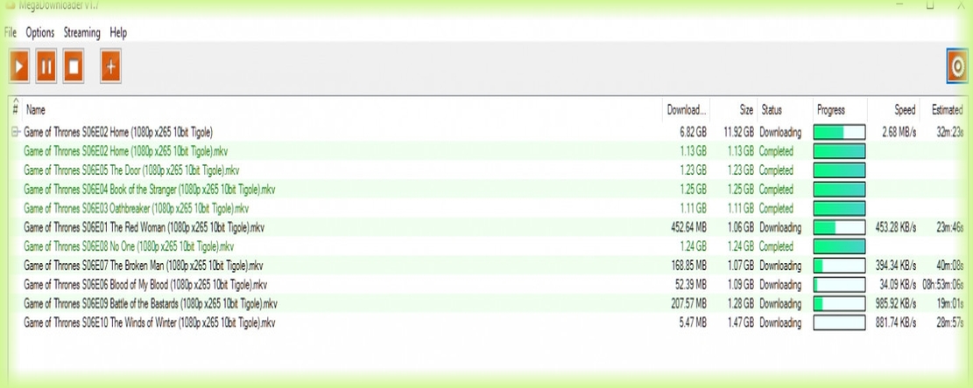Click the 5.47 MB downloaded cell
This screenshot has width=973, height=388.
693,323
